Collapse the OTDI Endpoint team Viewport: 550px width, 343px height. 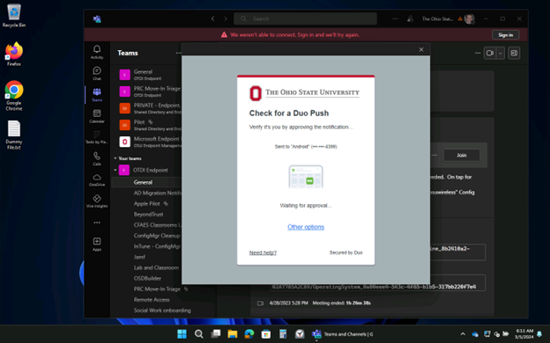point(115,170)
